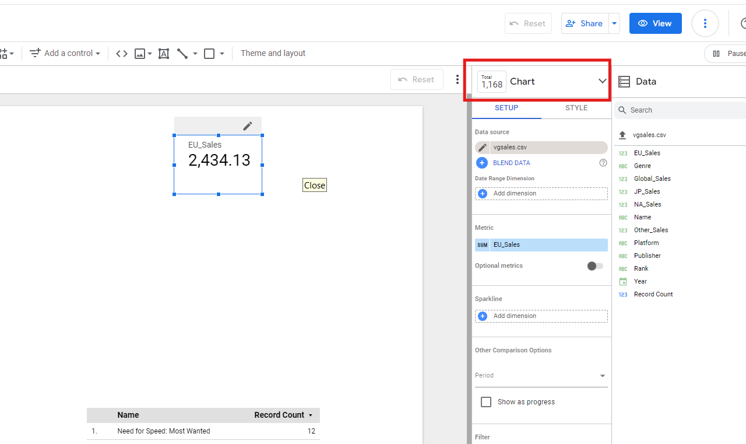Click the pencil edit icon above scorecard
Screen dimensions: 746x444
pyautogui.click(x=248, y=126)
